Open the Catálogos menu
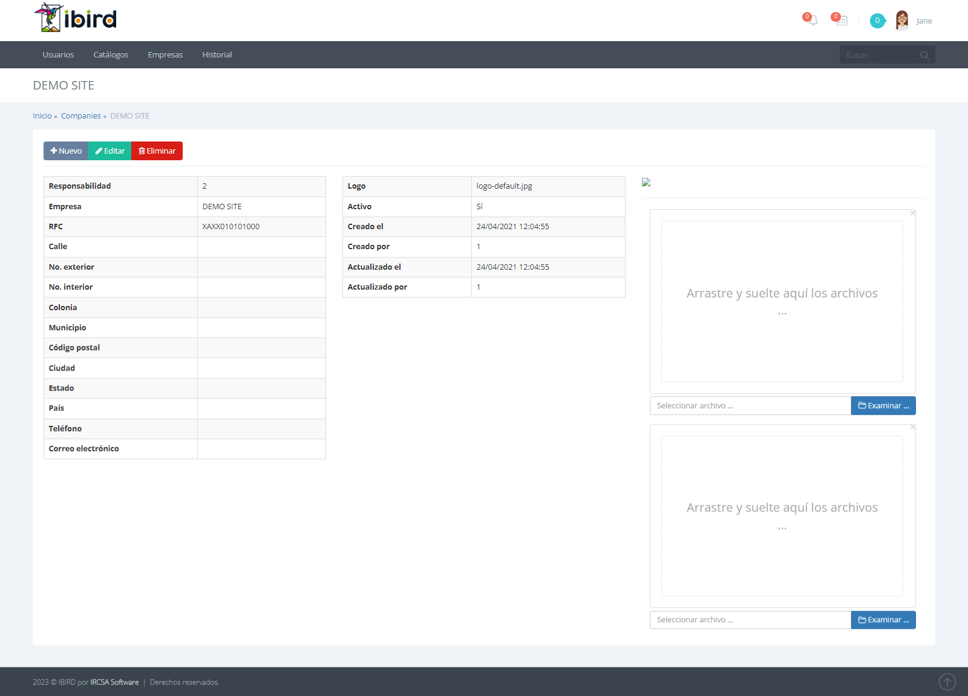968x696 pixels. [x=111, y=54]
